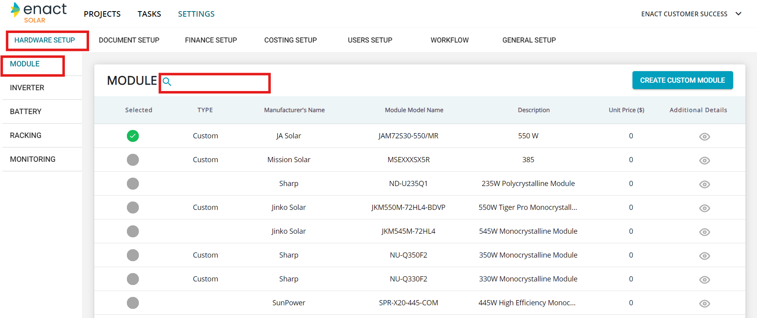Select the Mission Solar module circle
Viewport: 757px width, 318px height.
pos(133,160)
